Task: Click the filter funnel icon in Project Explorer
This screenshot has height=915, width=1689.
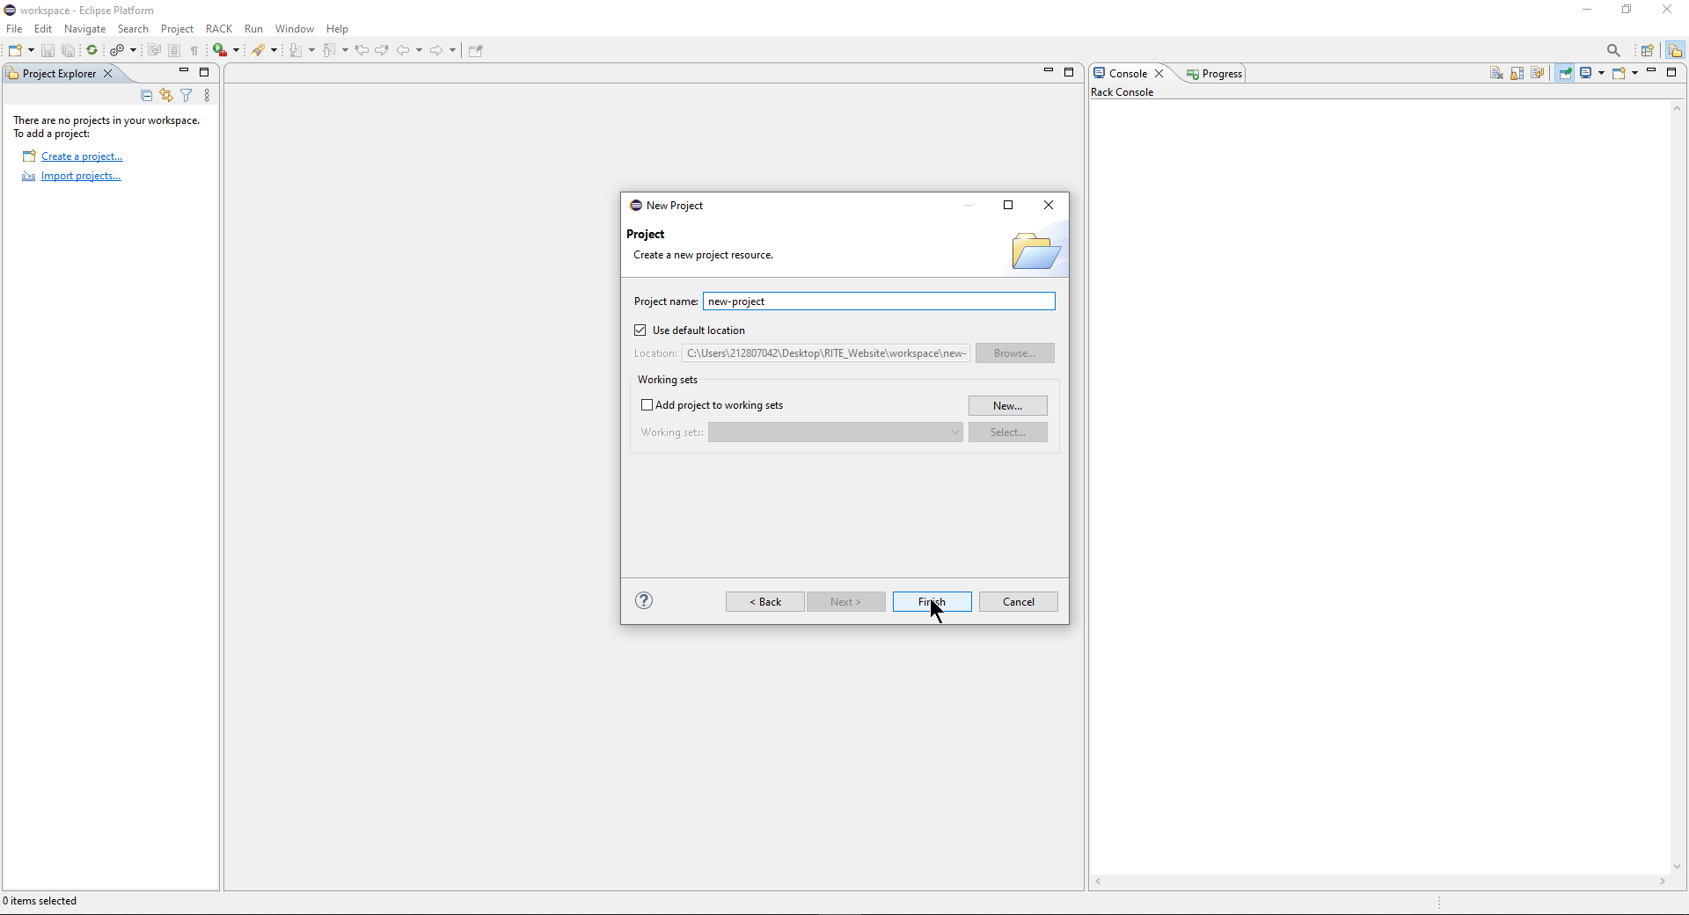Action: pyautogui.click(x=186, y=95)
